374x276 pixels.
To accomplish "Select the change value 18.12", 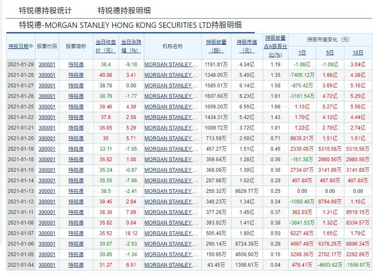I will click(131, 233).
